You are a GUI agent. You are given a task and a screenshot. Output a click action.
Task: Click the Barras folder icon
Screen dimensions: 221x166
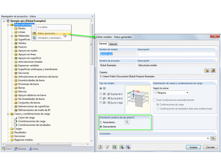[16, 88]
